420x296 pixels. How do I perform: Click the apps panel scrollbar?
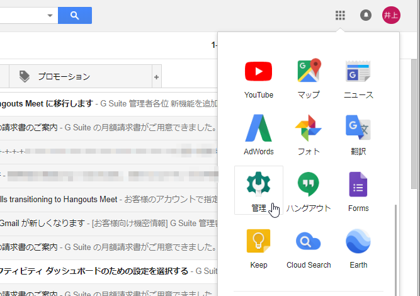coord(395,250)
